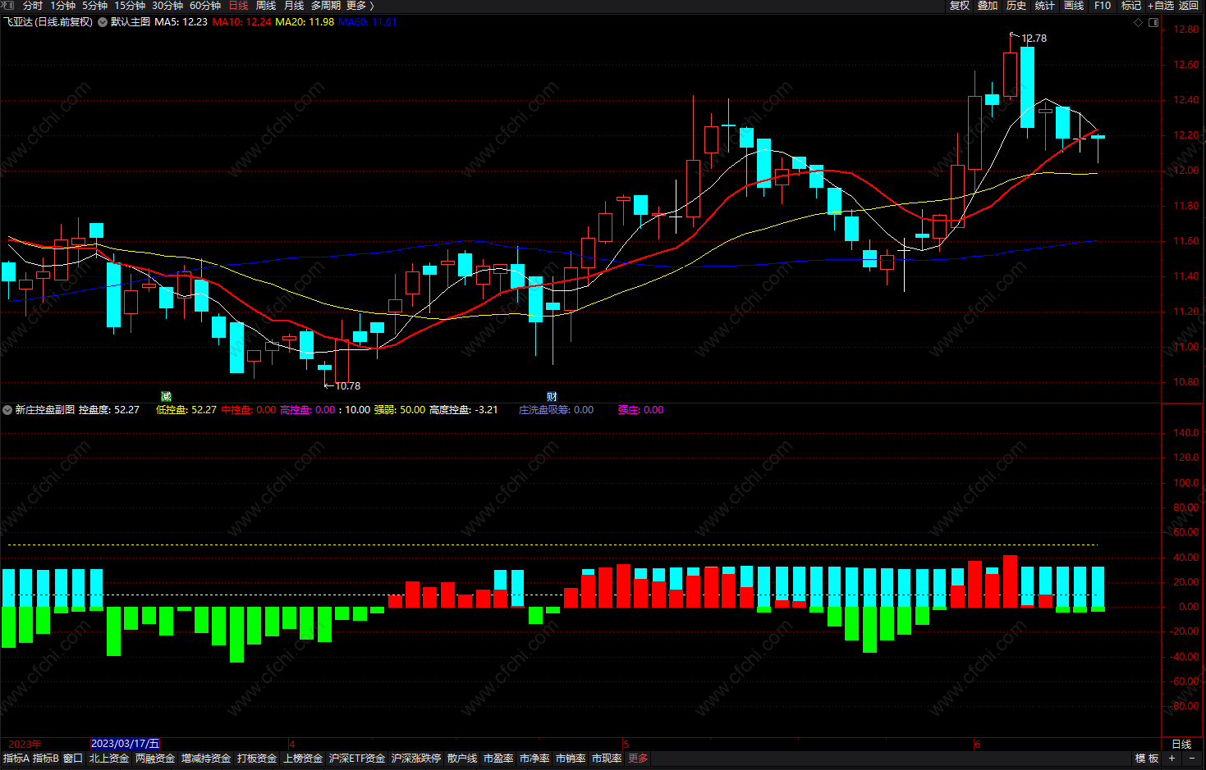Switch to 月线 monthly chart
This screenshot has height=770, width=1206.
coord(294,6)
